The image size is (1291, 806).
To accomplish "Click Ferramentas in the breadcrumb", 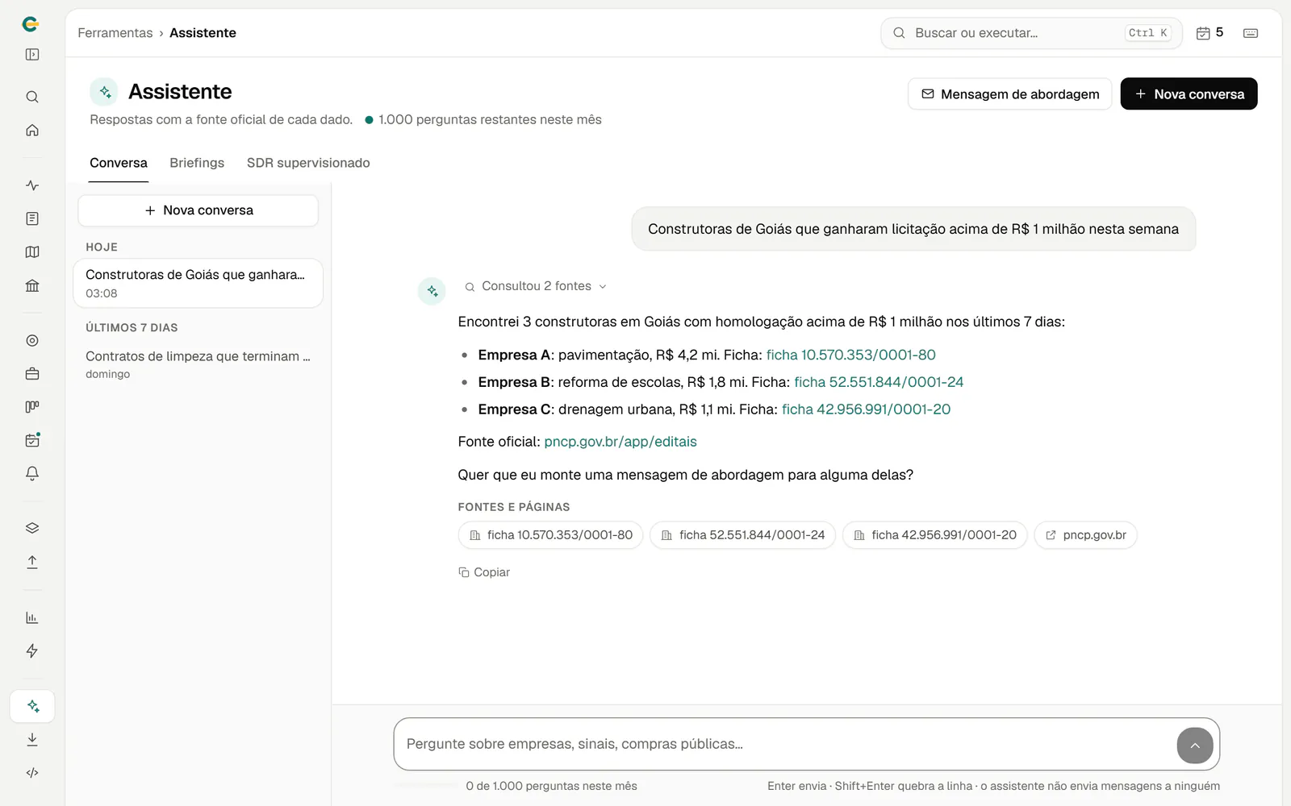I will click(x=115, y=33).
